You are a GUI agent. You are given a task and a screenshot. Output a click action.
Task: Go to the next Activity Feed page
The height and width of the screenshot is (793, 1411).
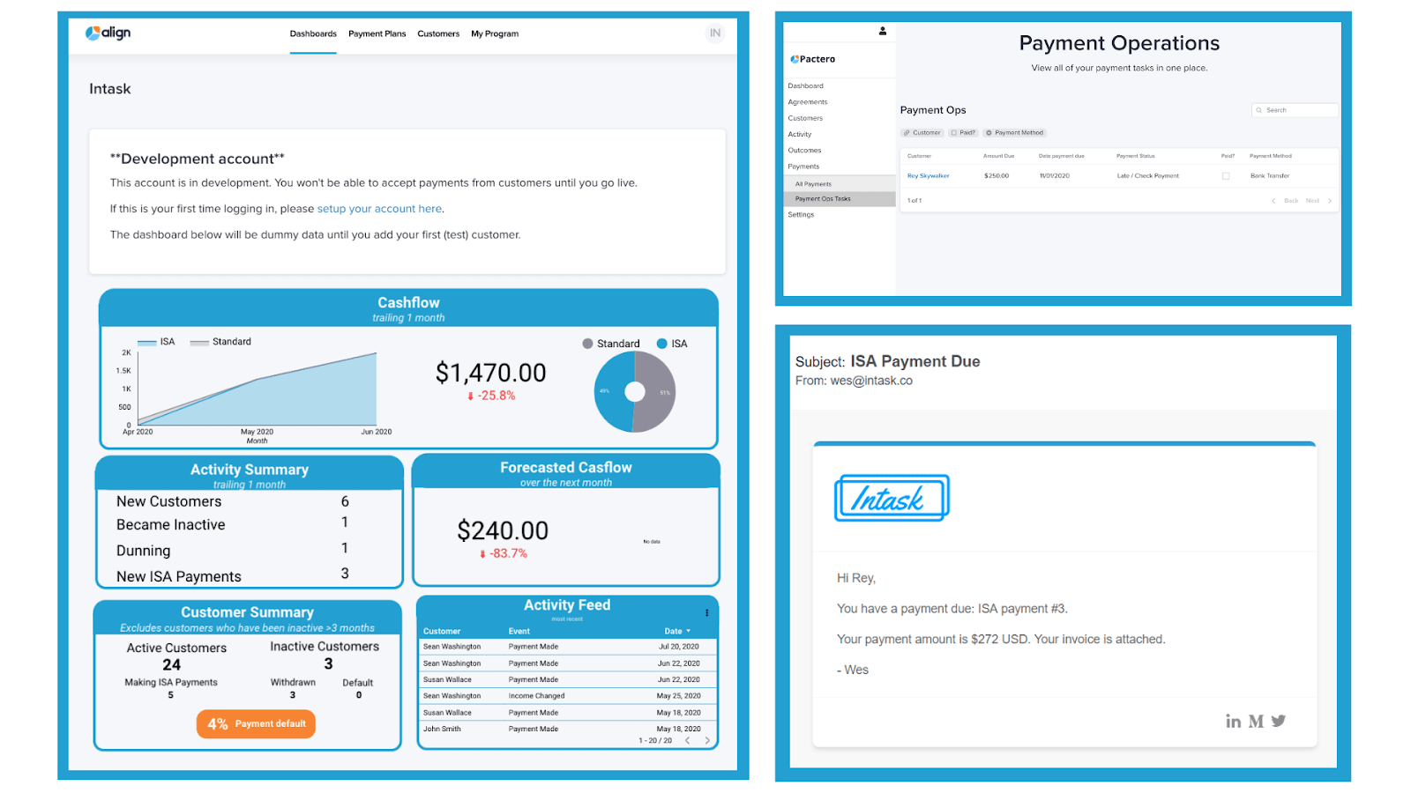point(707,741)
